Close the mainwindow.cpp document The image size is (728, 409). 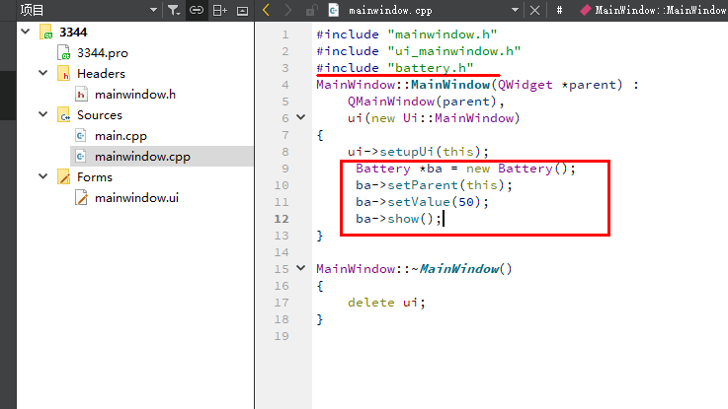(x=535, y=10)
